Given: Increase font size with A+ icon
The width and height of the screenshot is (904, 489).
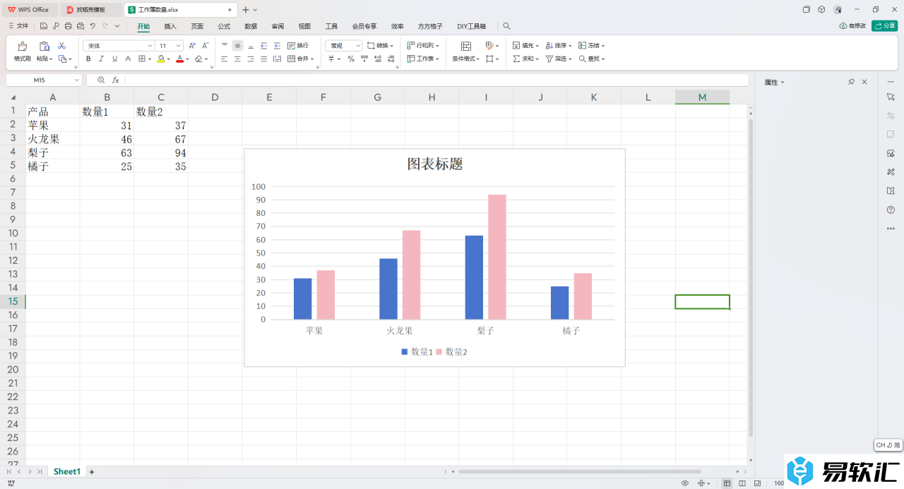Looking at the screenshot, I should [x=192, y=46].
